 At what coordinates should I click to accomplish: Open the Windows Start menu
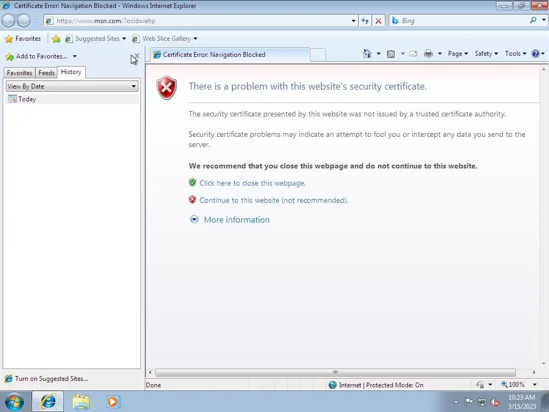click(x=14, y=401)
